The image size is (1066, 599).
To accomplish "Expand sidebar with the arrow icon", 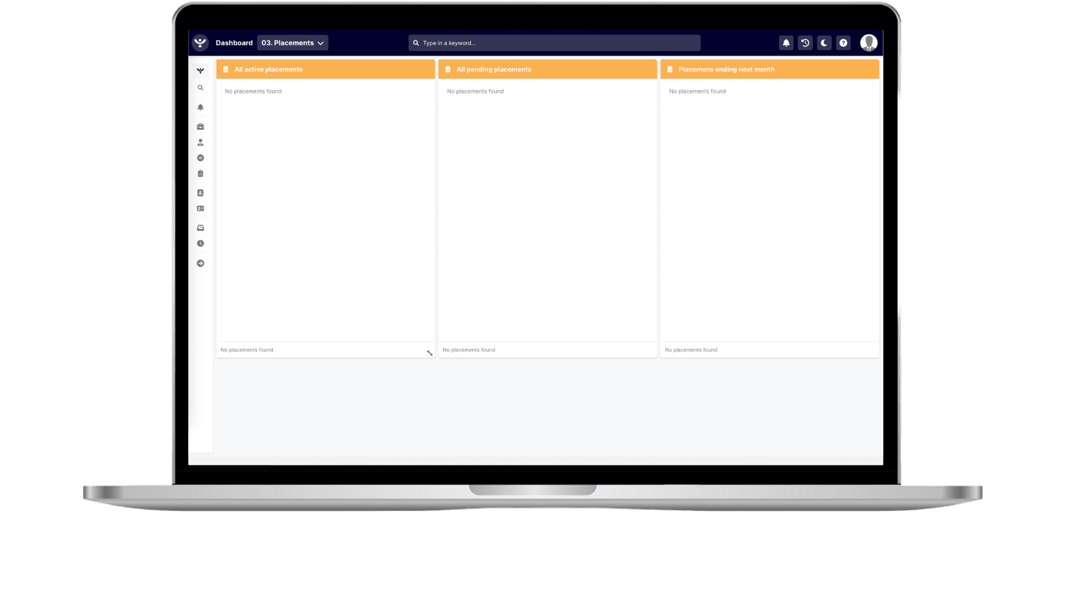I will tap(200, 263).
